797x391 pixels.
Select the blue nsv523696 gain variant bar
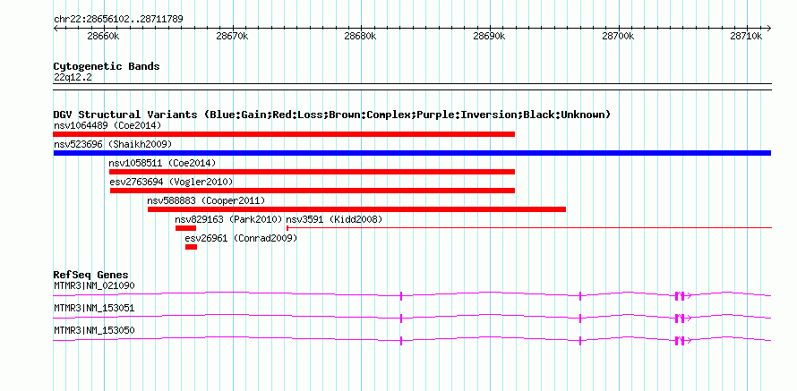412,153
